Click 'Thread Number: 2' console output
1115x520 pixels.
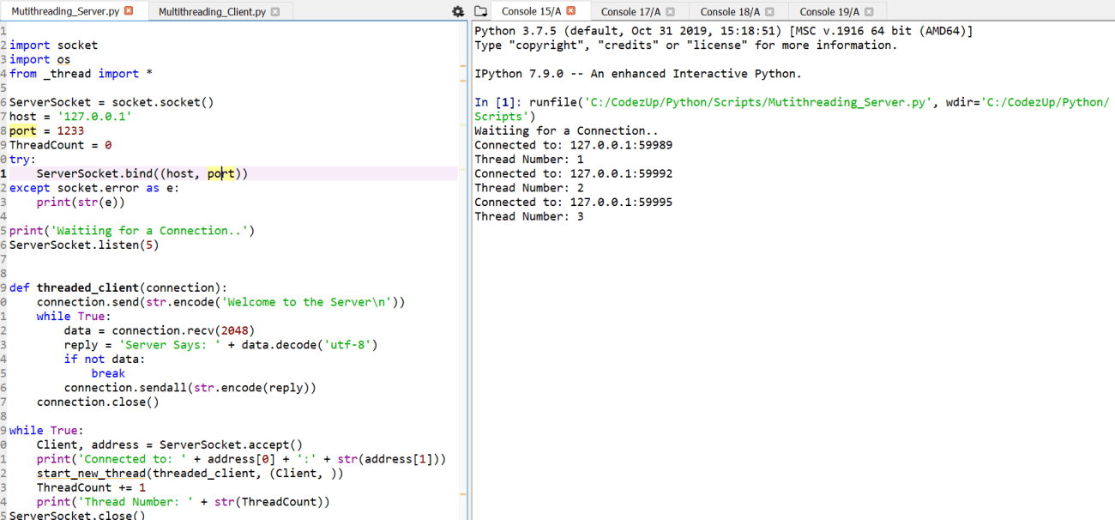pos(529,188)
